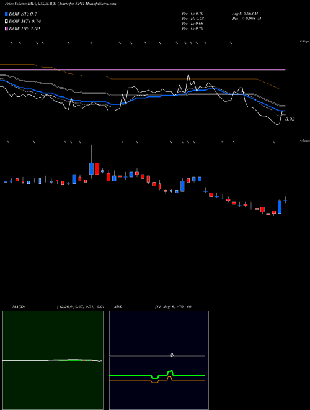Select the 'DOW PT: 1.02' legend label

click(24, 29)
